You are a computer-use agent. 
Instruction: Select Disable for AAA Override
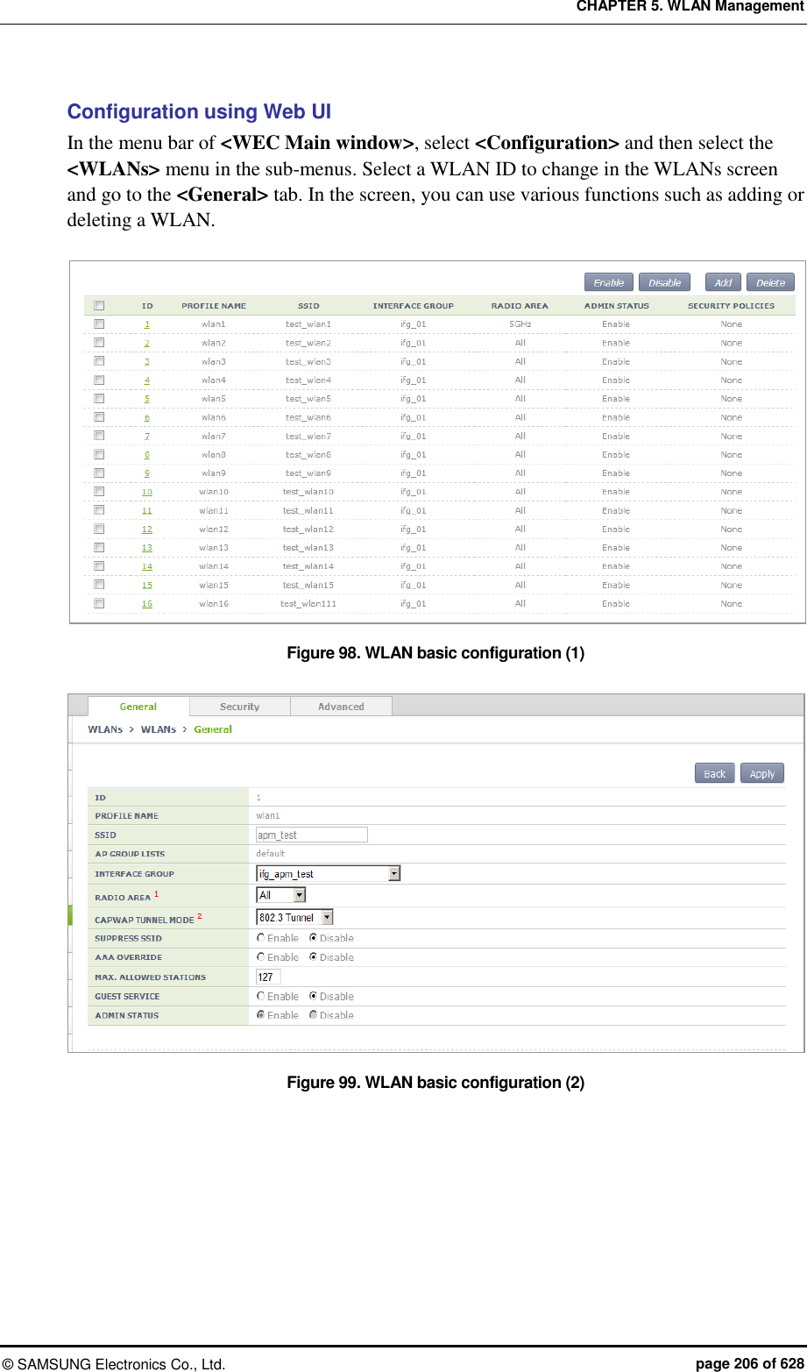pyautogui.click(x=314, y=957)
